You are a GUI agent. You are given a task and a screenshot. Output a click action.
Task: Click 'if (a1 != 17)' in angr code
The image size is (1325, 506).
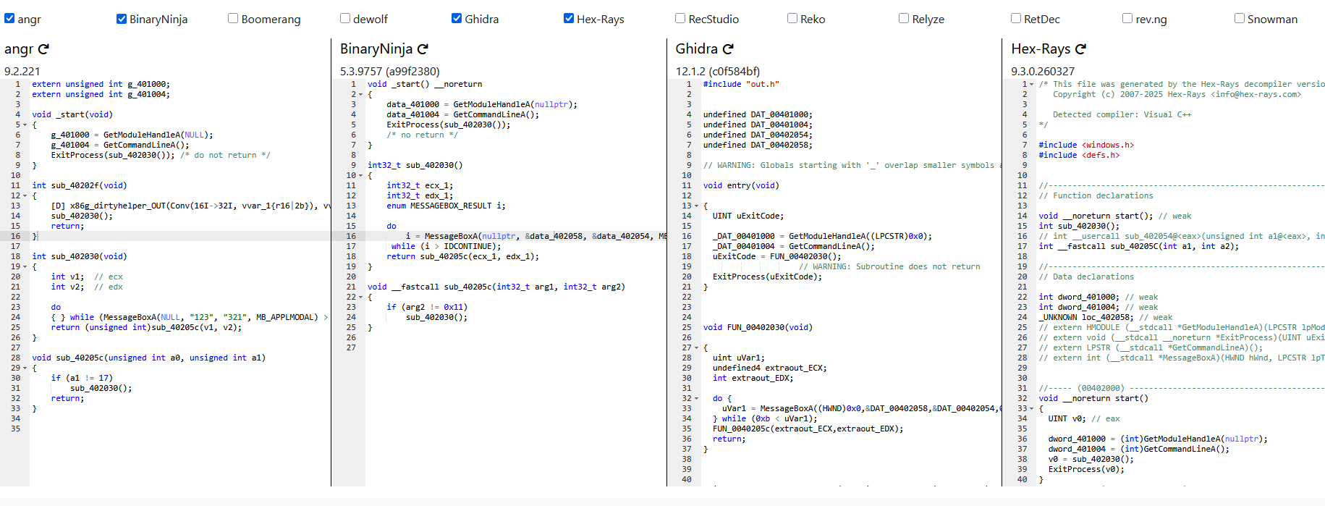click(82, 378)
